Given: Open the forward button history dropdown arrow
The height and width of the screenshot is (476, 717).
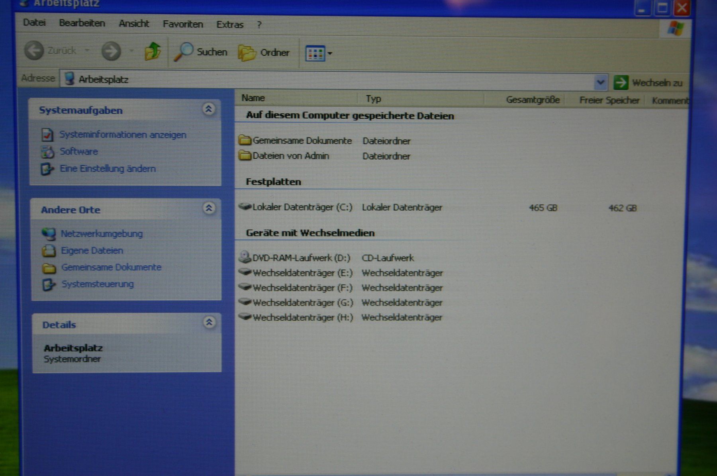Looking at the screenshot, I should coord(131,51).
